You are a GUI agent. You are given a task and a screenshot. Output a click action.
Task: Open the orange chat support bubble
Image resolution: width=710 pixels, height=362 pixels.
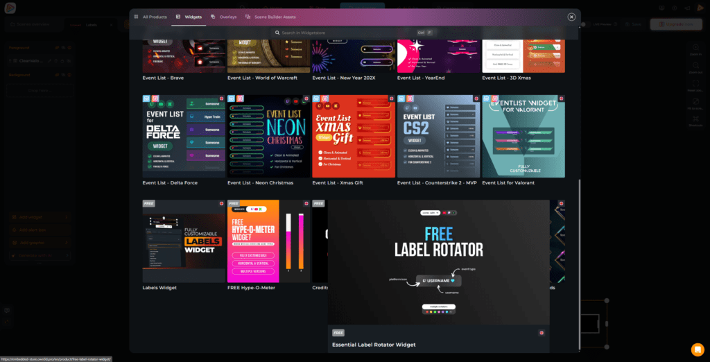pyautogui.click(x=697, y=349)
